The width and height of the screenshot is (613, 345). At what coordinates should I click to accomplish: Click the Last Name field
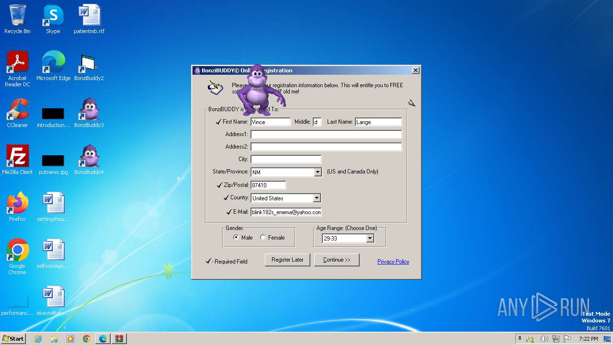coord(378,122)
